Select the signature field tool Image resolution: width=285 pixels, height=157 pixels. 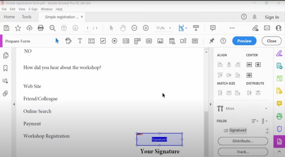pyautogui.click(x=183, y=41)
